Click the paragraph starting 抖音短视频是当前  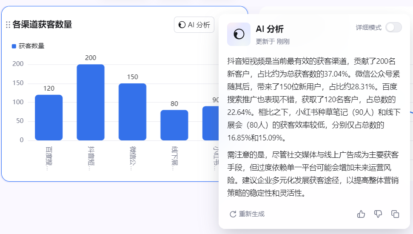coord(314,100)
